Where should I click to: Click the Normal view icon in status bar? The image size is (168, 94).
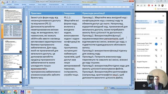coord(105,88)
